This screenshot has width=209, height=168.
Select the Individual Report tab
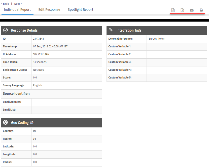coord(17,10)
